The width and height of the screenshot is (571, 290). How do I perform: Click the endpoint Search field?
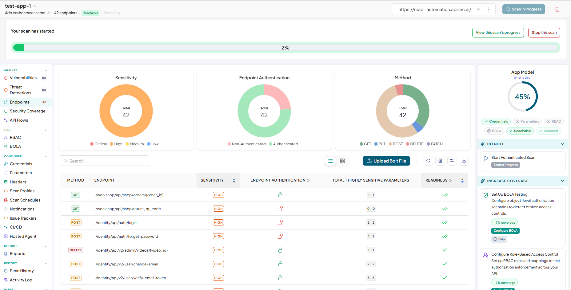click(x=105, y=161)
